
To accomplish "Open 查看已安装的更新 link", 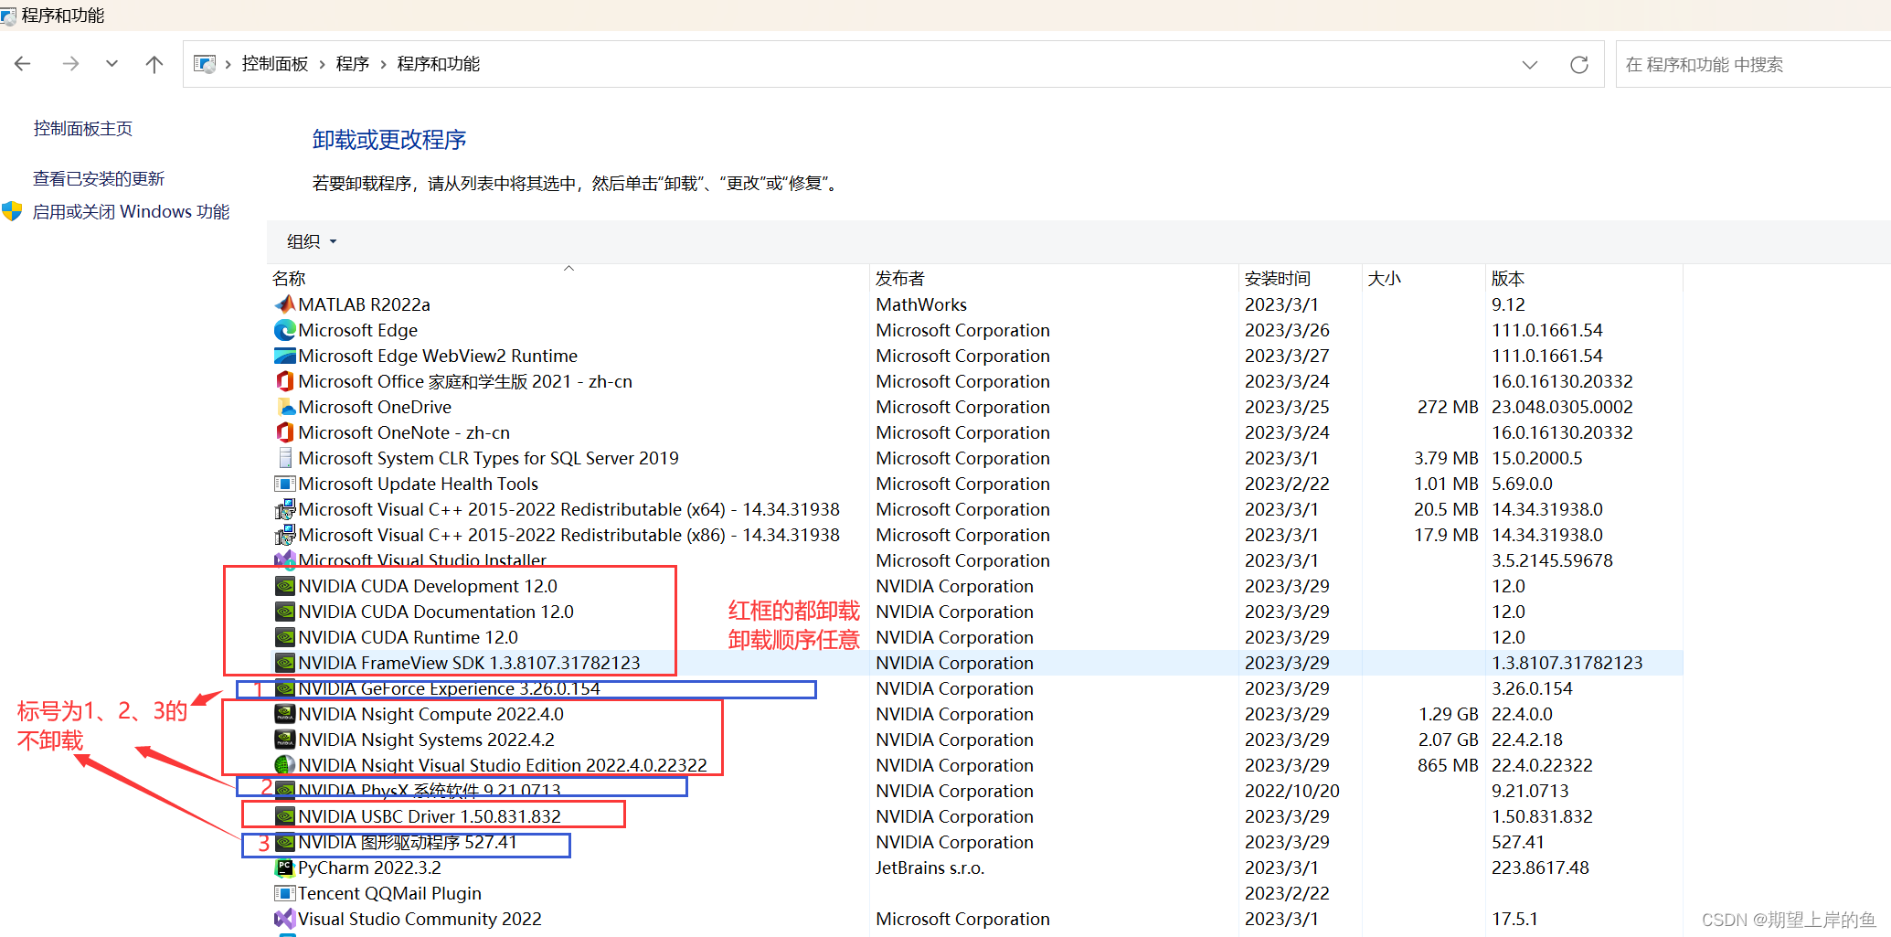I will (x=99, y=178).
